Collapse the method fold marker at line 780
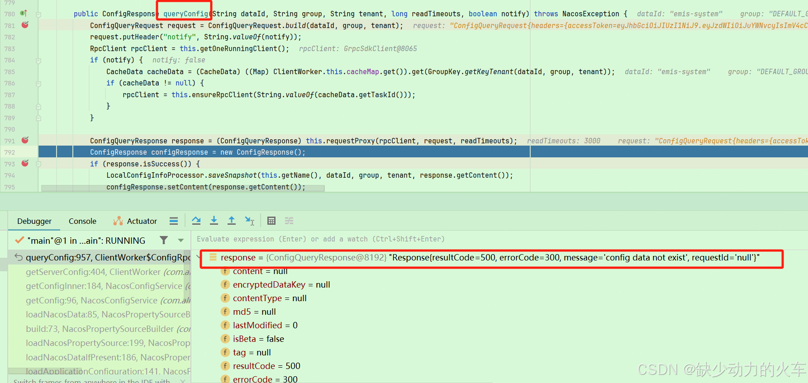The height and width of the screenshot is (383, 808). 38,14
